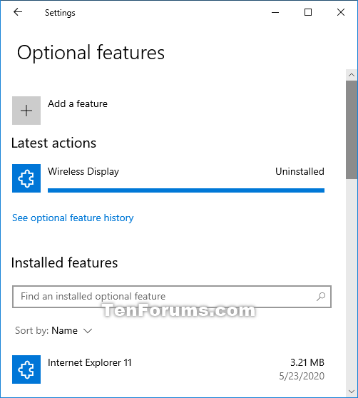The image size is (358, 398).
Task: Select the Internet Explorer 11 entry
Action: click(x=168, y=369)
